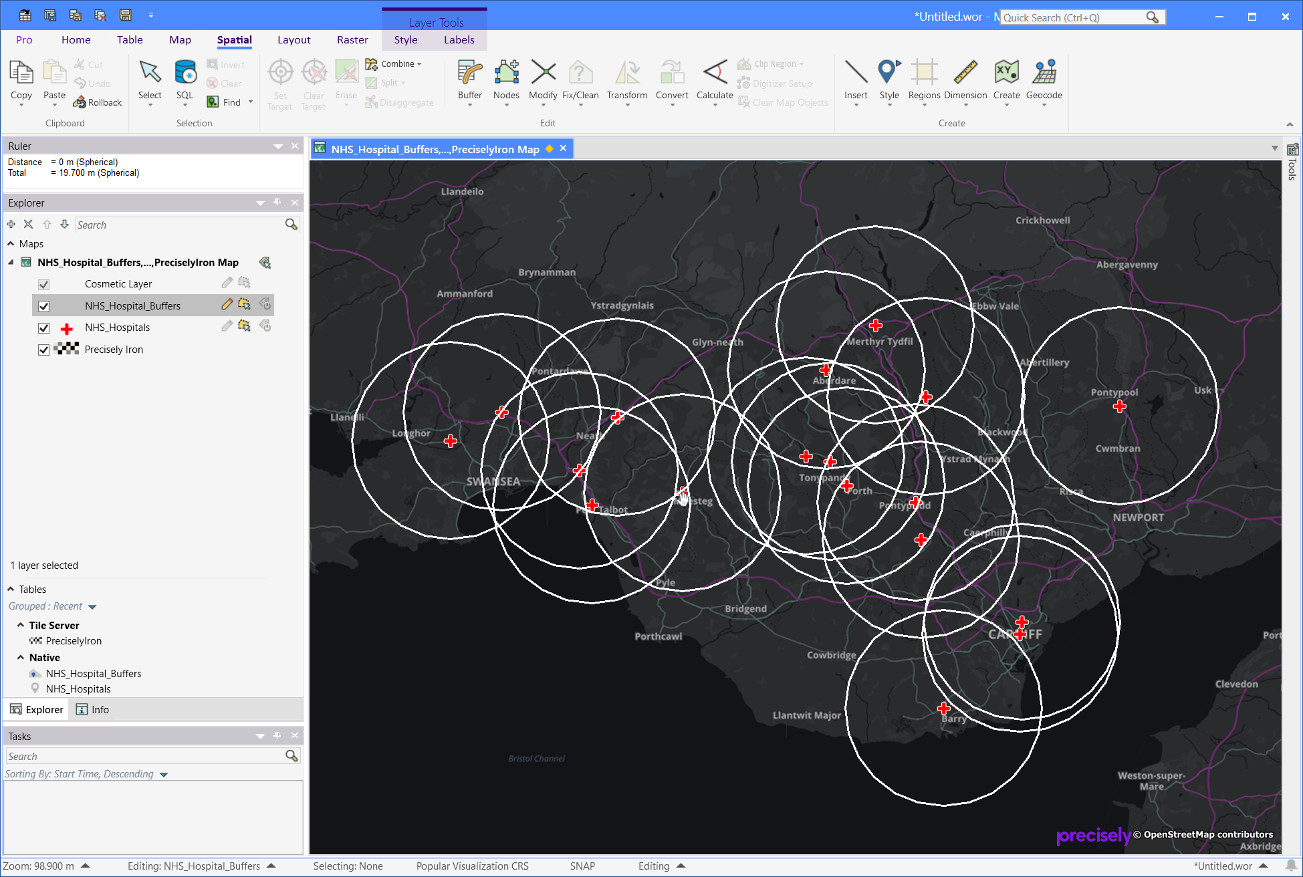Expand the Grouped: Recent dropdown under Tables
The image size is (1303, 877).
tap(92, 606)
